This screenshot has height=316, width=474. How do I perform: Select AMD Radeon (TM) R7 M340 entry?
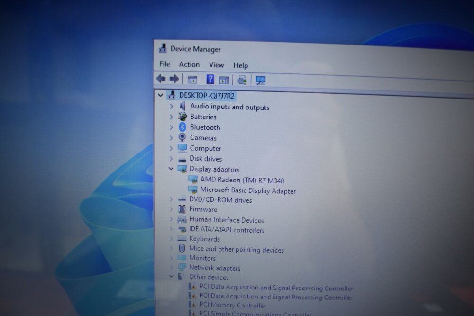point(242,180)
